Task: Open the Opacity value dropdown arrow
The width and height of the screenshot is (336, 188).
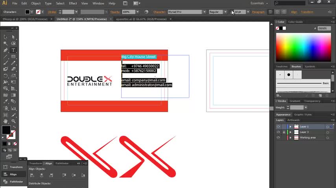Action: point(138,12)
